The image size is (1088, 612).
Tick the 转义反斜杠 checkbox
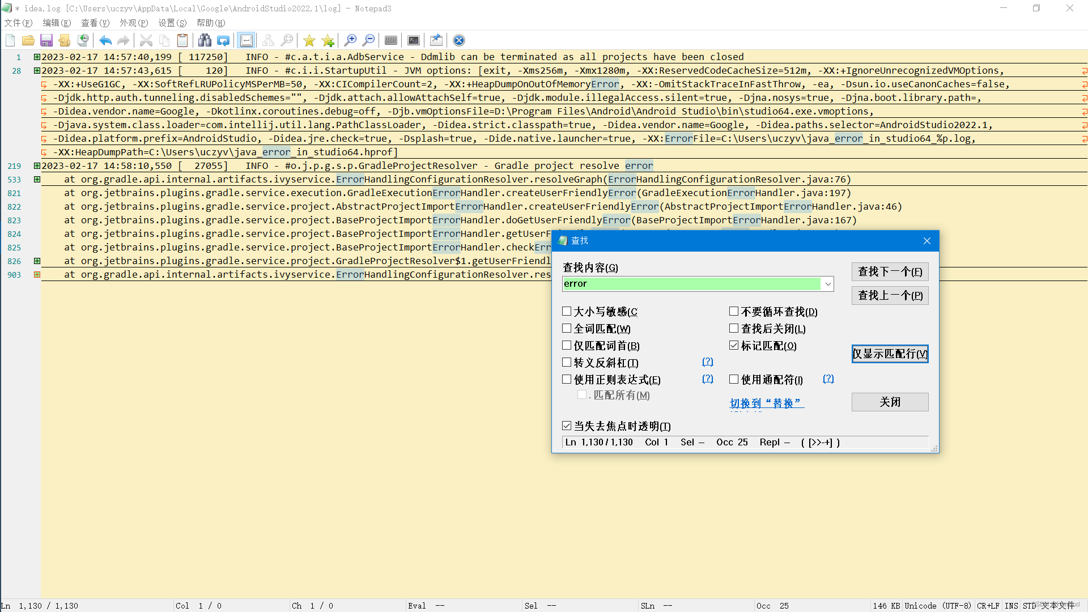click(x=567, y=362)
